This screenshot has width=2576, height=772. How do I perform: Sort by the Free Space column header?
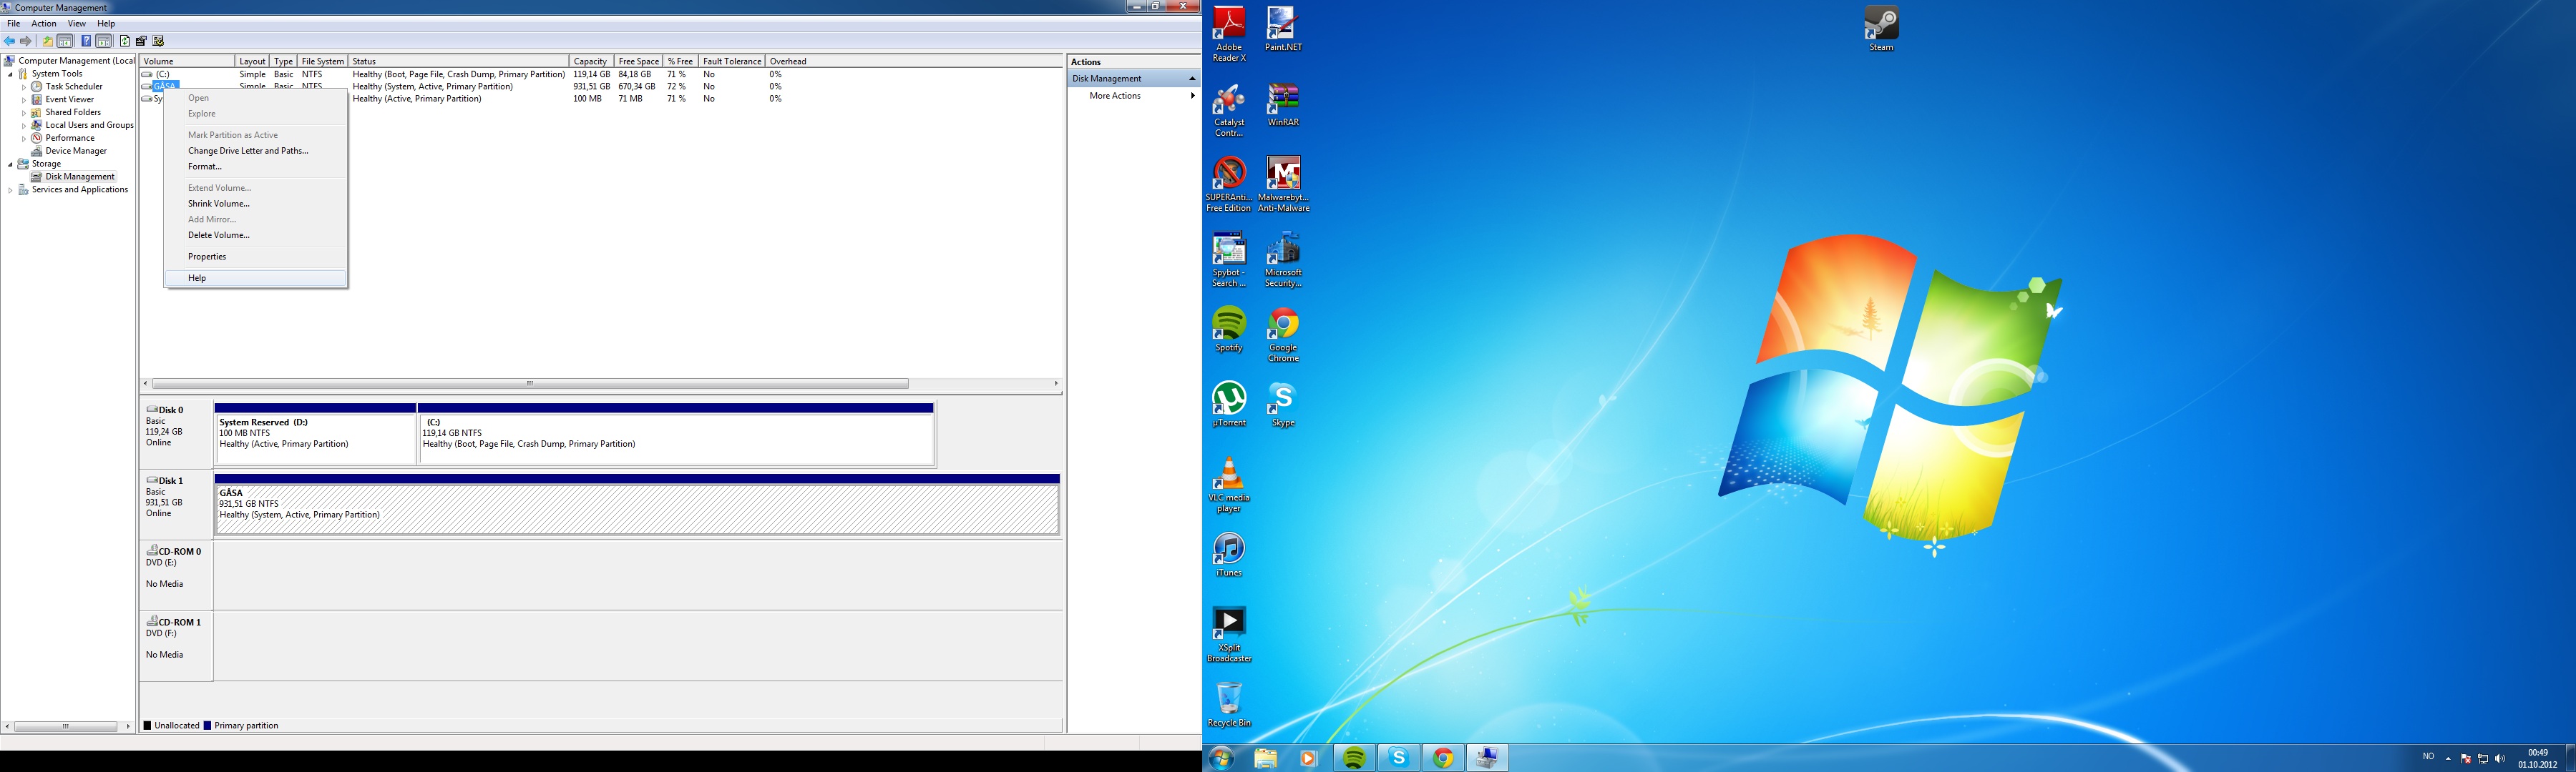(638, 62)
